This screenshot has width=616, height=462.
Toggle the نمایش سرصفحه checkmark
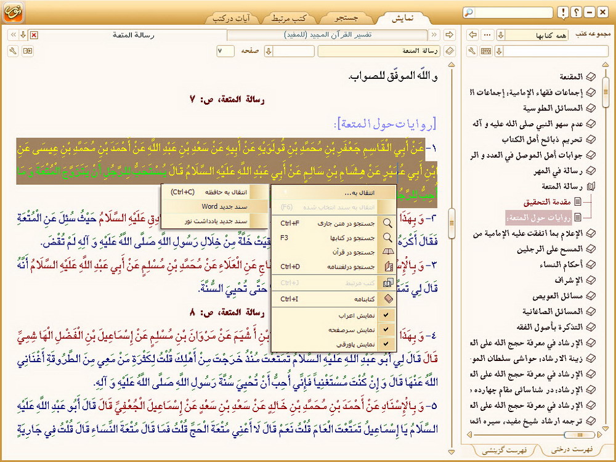pos(386,330)
